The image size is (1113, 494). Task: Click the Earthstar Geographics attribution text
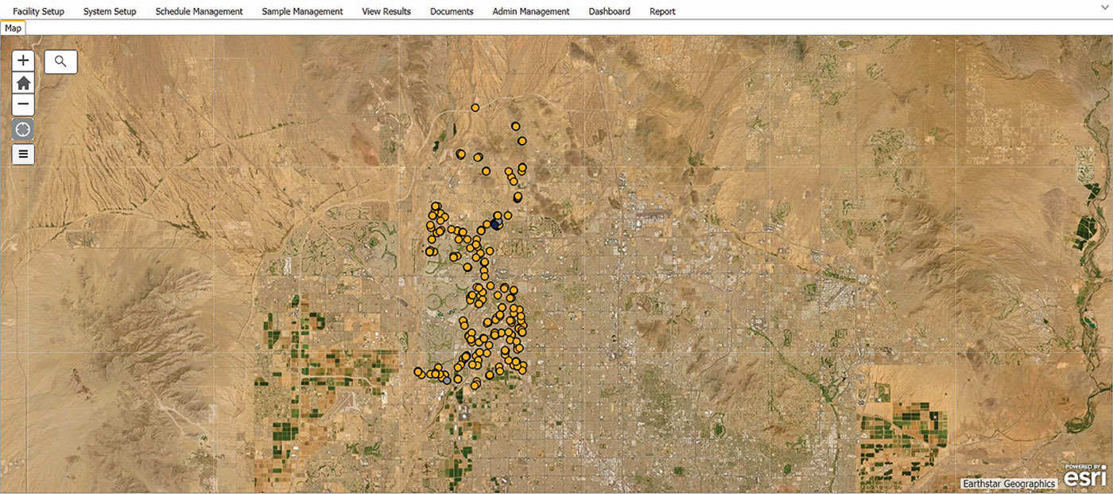click(1008, 484)
